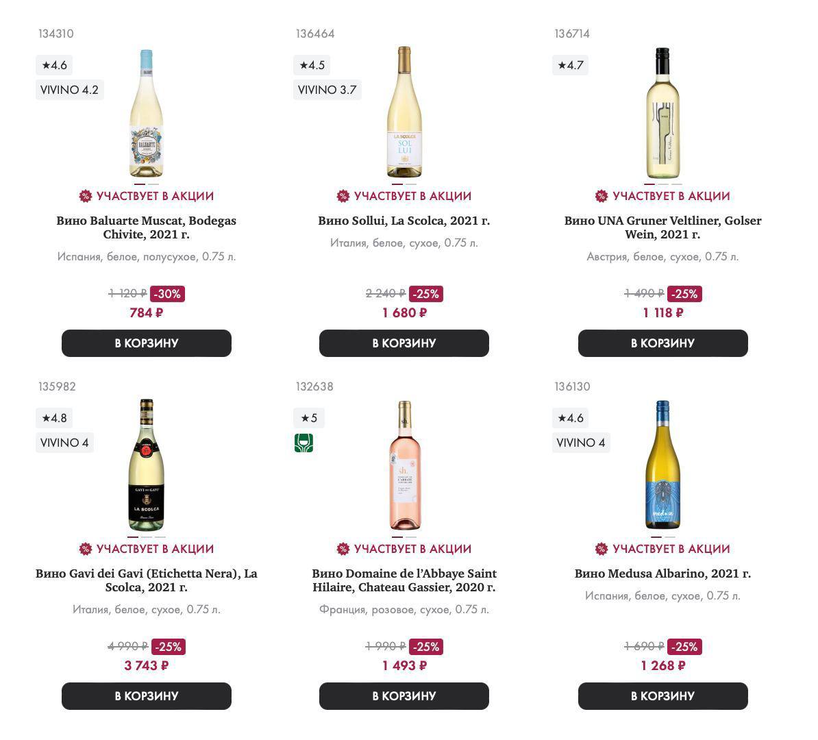
Task: Open Domaine de l'Abbaye Saint Hilaire link
Action: point(404,580)
